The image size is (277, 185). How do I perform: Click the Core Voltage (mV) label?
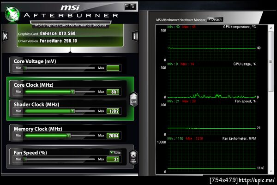tap(35, 61)
